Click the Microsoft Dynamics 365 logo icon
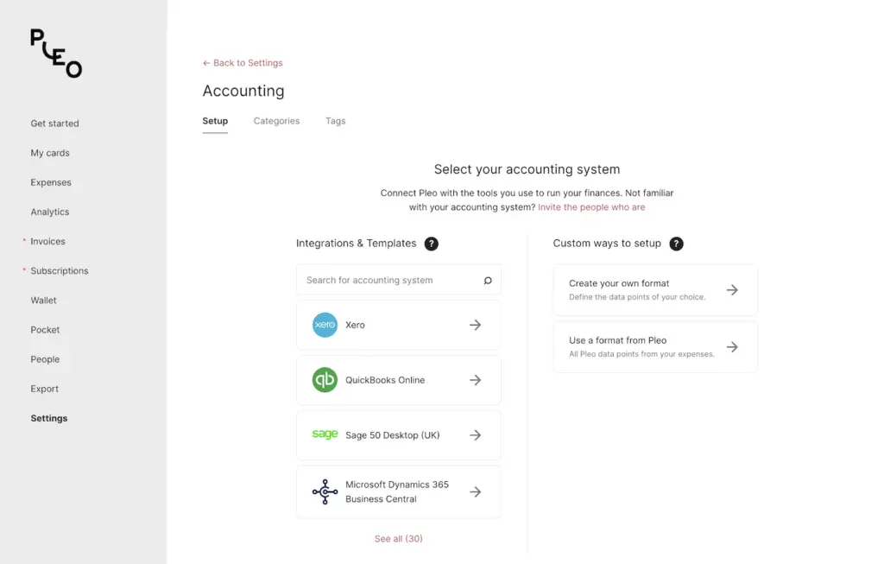 [x=325, y=491]
